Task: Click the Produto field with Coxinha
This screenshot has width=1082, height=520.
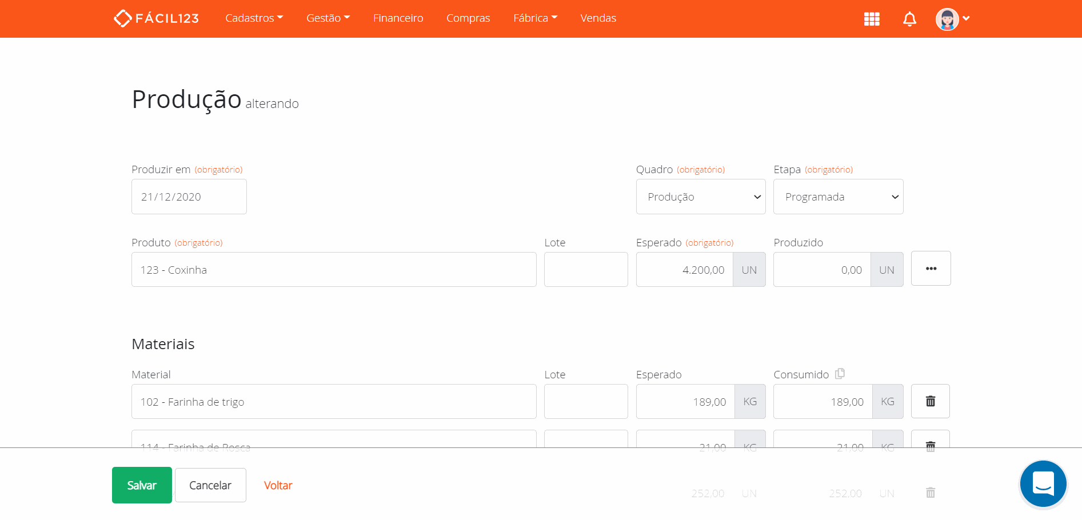Action: click(333, 270)
